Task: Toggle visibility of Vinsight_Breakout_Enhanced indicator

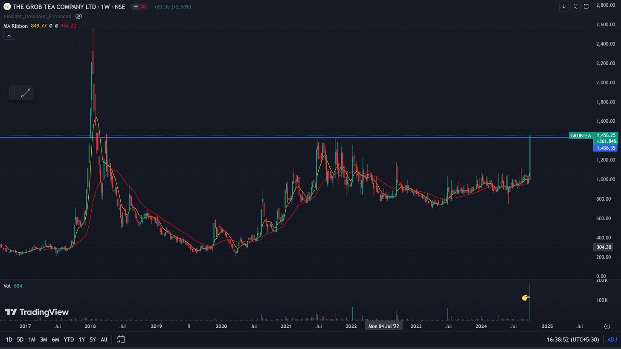Action: point(78,16)
